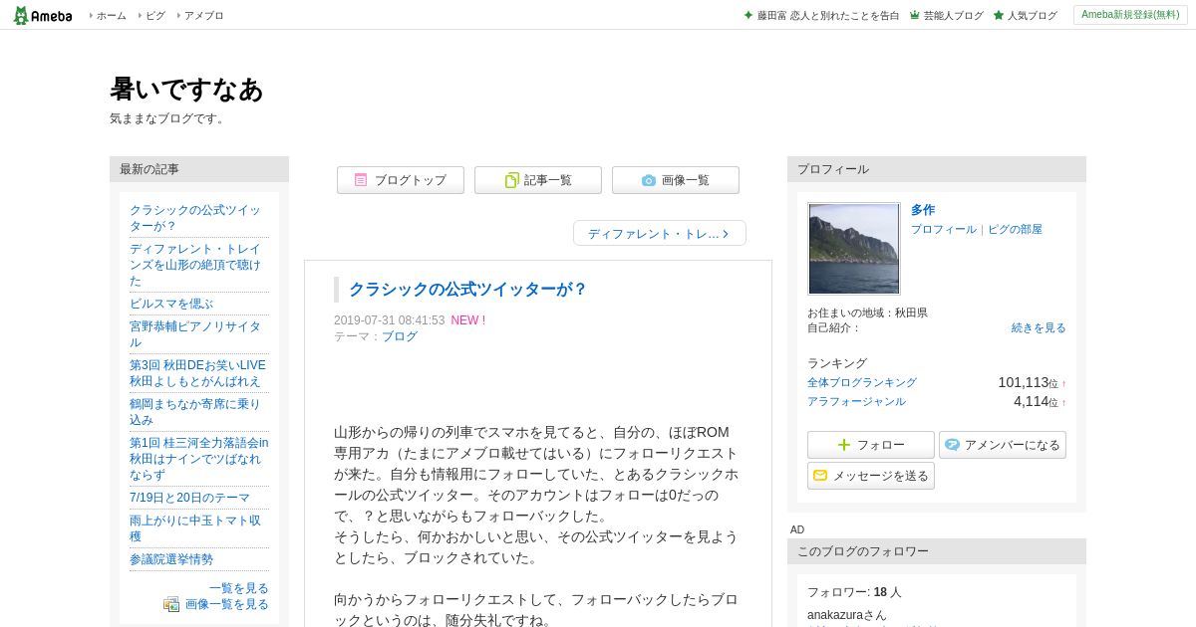Open the アメブロ link in top bar
This screenshot has width=1196, height=627.
pyautogui.click(x=203, y=16)
